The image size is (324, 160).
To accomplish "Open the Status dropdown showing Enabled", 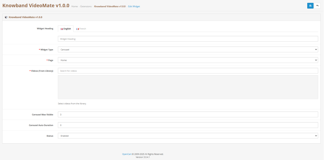I will coord(188,136).
